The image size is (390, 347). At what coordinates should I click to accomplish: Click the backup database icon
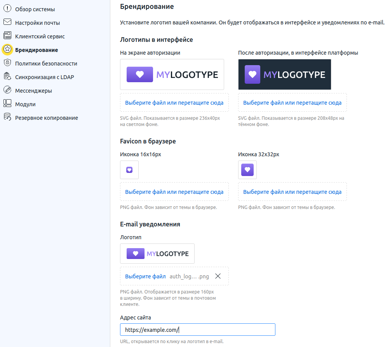[x=7, y=117]
